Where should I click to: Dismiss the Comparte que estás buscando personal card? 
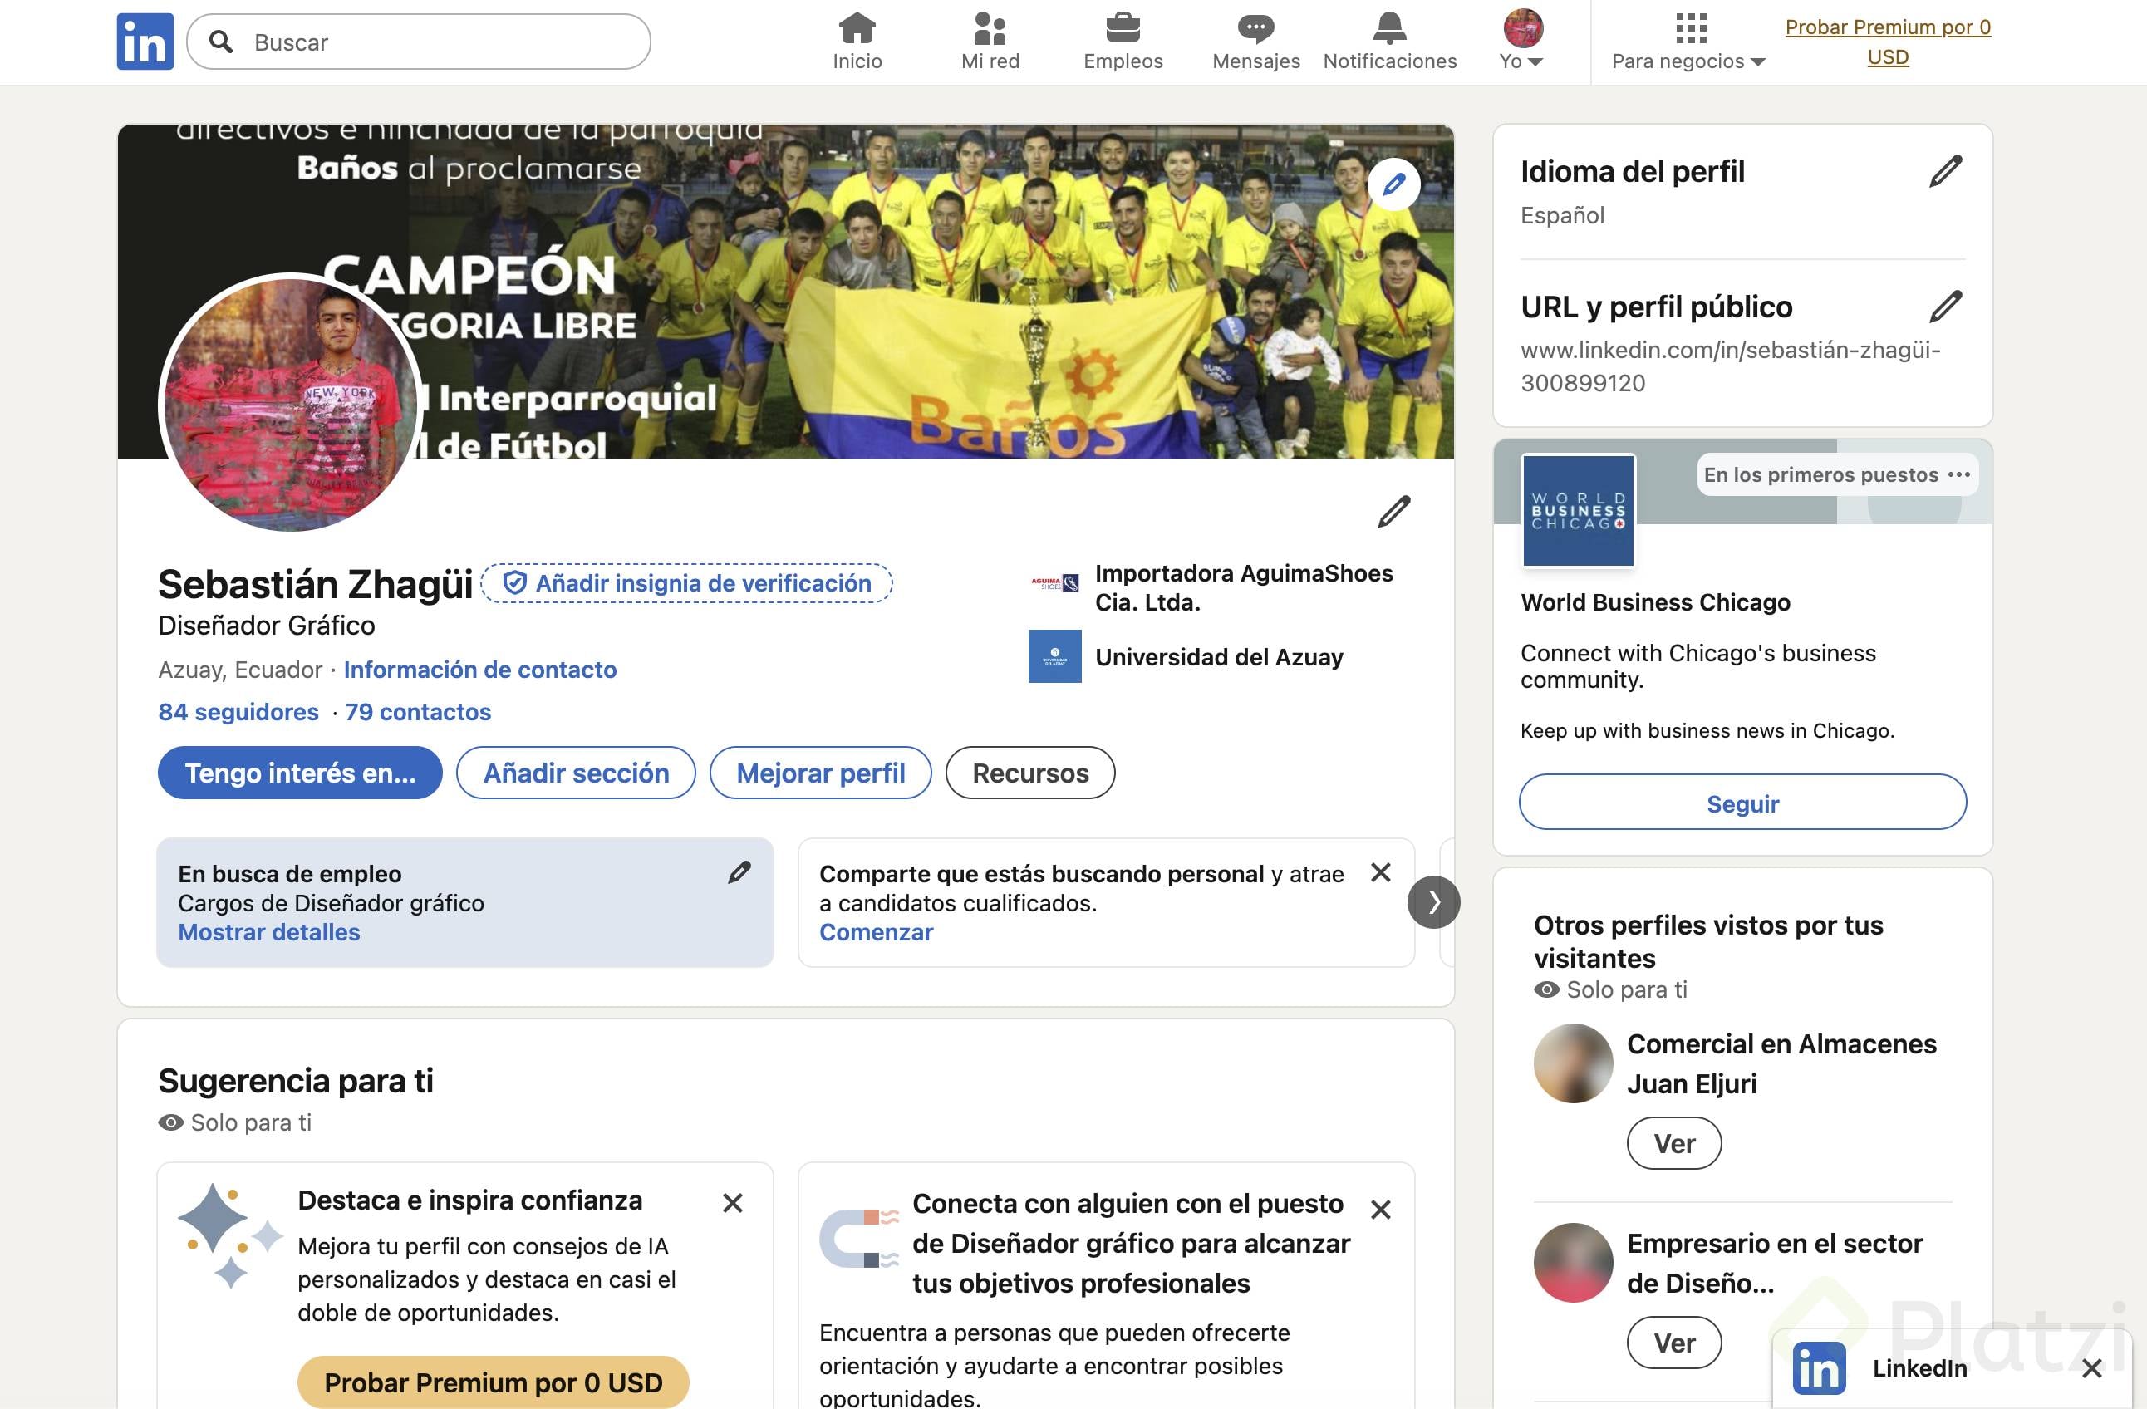[x=1380, y=872]
